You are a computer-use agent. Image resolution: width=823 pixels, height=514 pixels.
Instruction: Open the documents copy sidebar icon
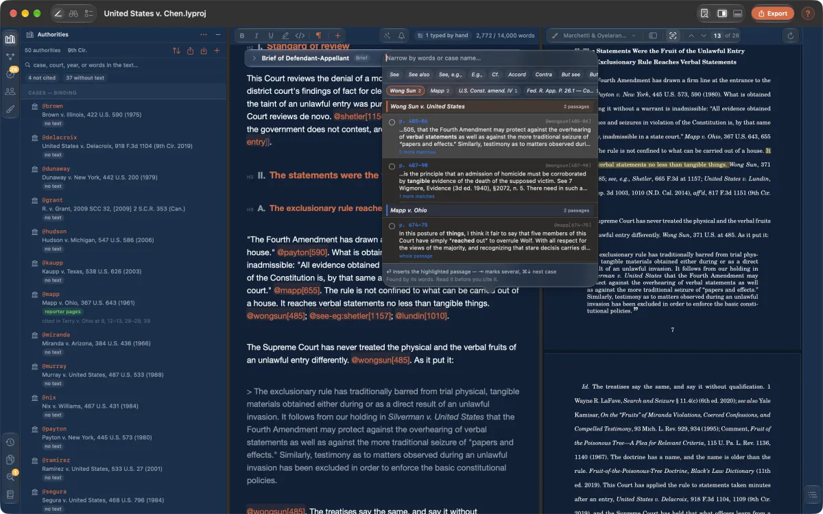(x=10, y=459)
